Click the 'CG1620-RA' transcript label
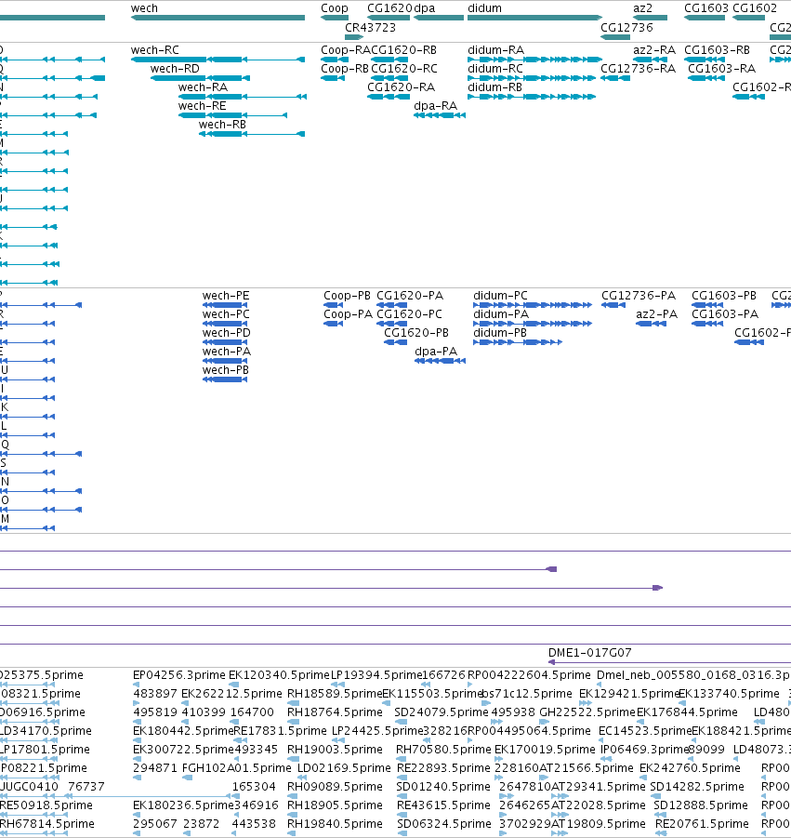Viewport: 791px width, 838px height. coord(402,87)
